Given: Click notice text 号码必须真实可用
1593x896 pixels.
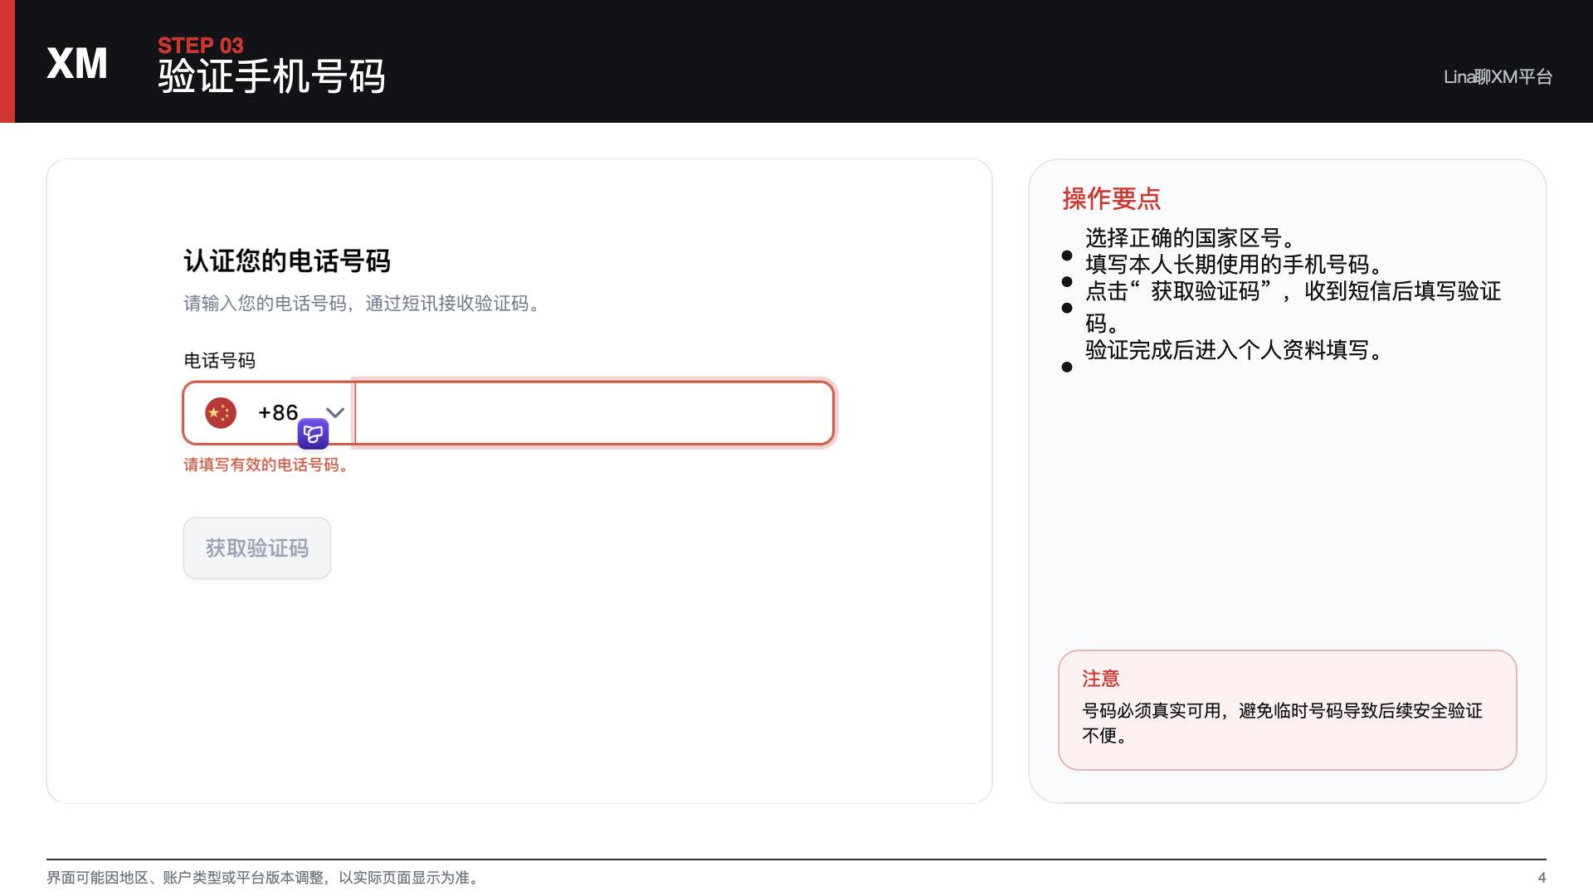Looking at the screenshot, I should tap(1152, 711).
